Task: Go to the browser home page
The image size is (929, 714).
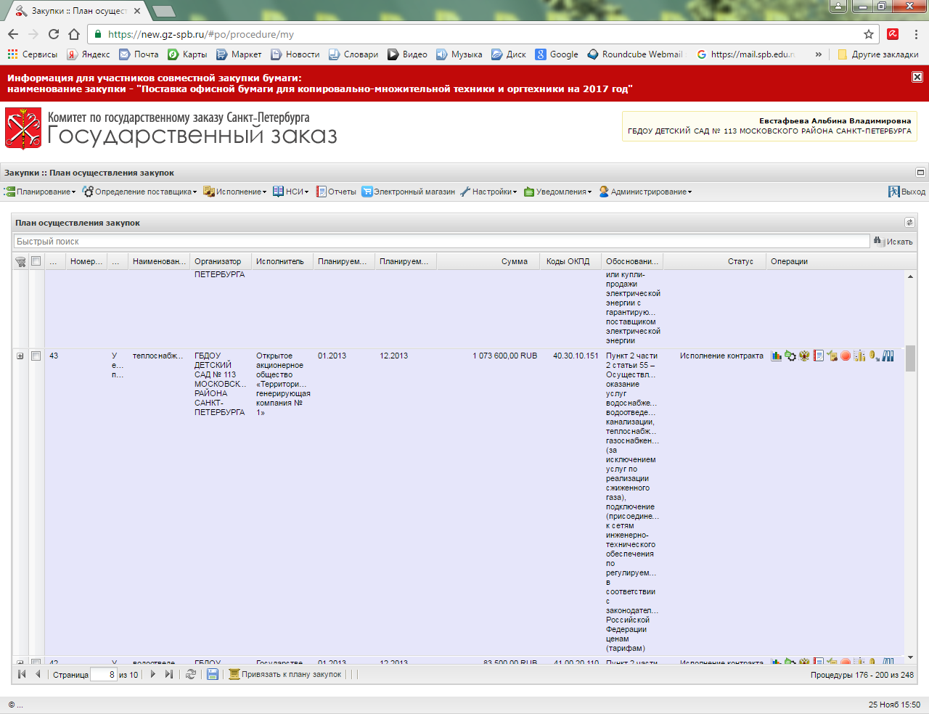Action: (74, 34)
